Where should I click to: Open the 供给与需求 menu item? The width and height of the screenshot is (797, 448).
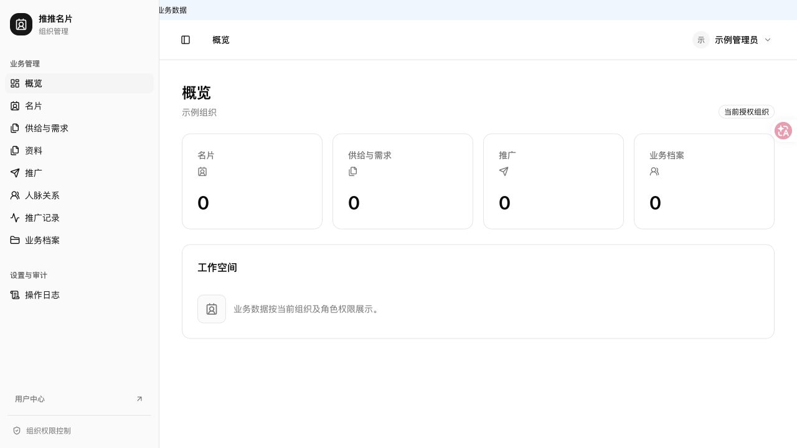pos(79,128)
